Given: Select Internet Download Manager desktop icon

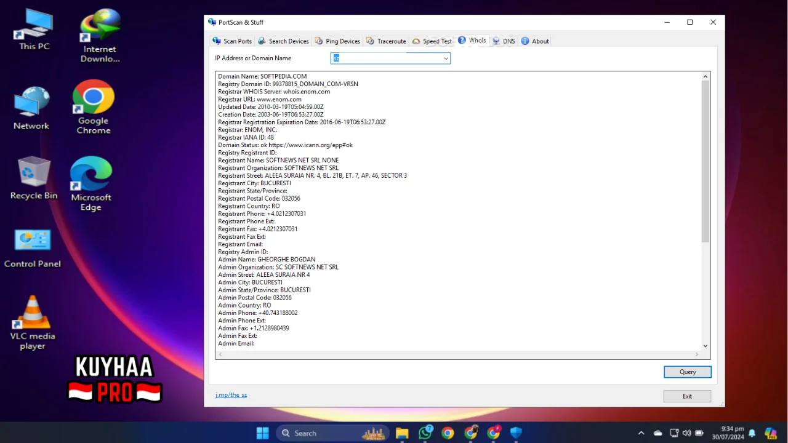Looking at the screenshot, I should (x=100, y=36).
